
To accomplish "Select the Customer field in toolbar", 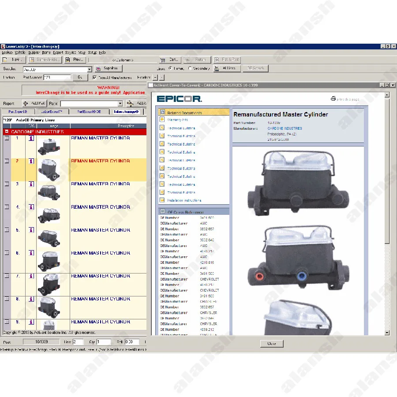I will point(123,60).
